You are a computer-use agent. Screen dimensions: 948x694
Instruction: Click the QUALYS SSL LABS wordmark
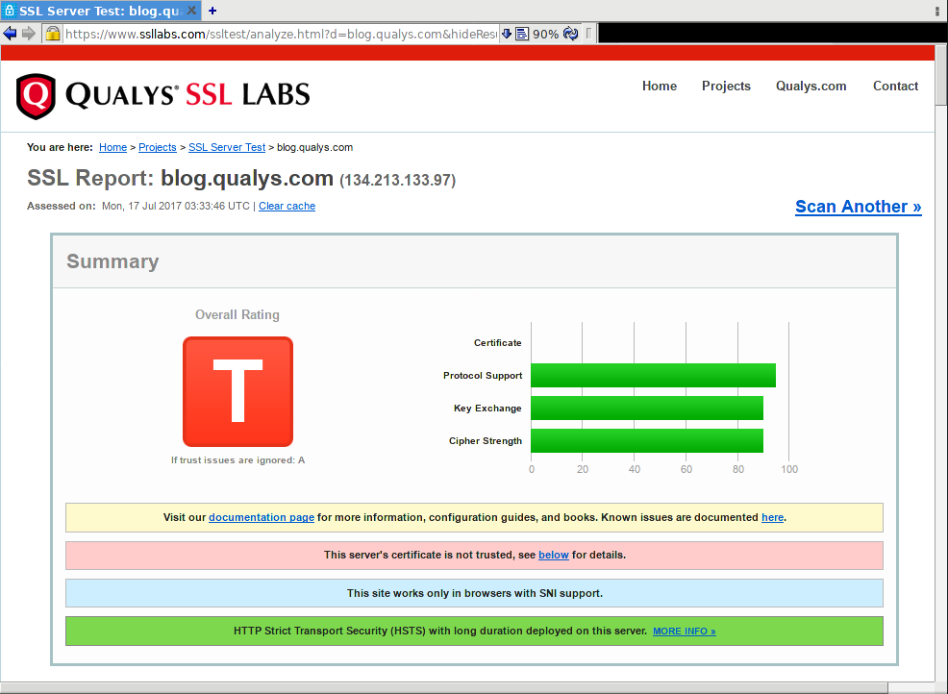coord(187,95)
